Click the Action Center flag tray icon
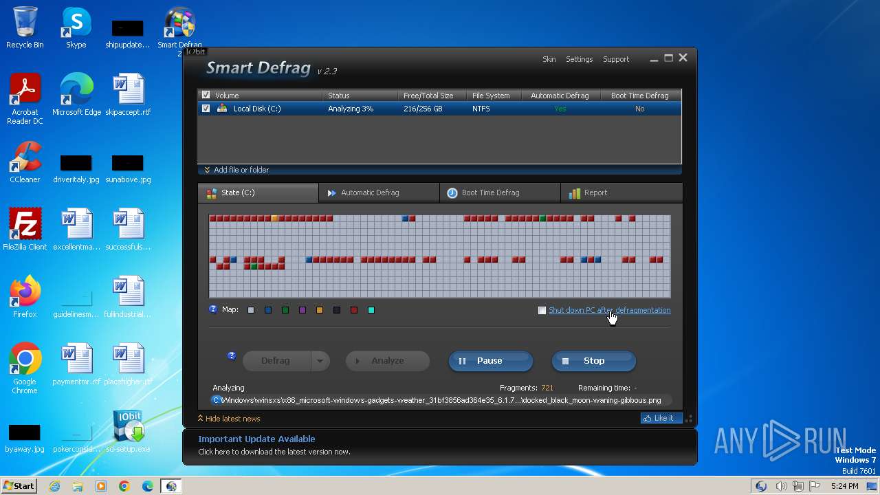Image resolution: width=880 pixels, height=495 pixels. (815, 486)
